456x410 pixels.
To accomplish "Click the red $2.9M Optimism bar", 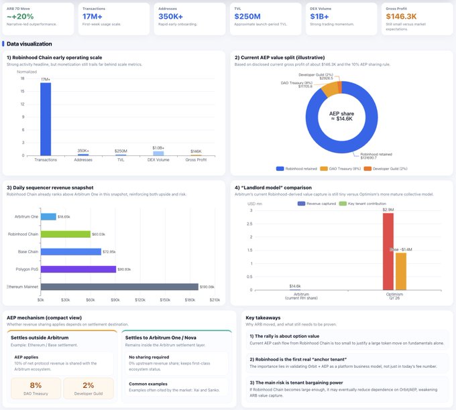I will (388, 251).
